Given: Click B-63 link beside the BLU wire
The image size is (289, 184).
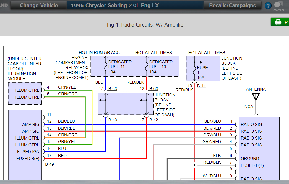Looking at the screenshot, I should [113, 89].
